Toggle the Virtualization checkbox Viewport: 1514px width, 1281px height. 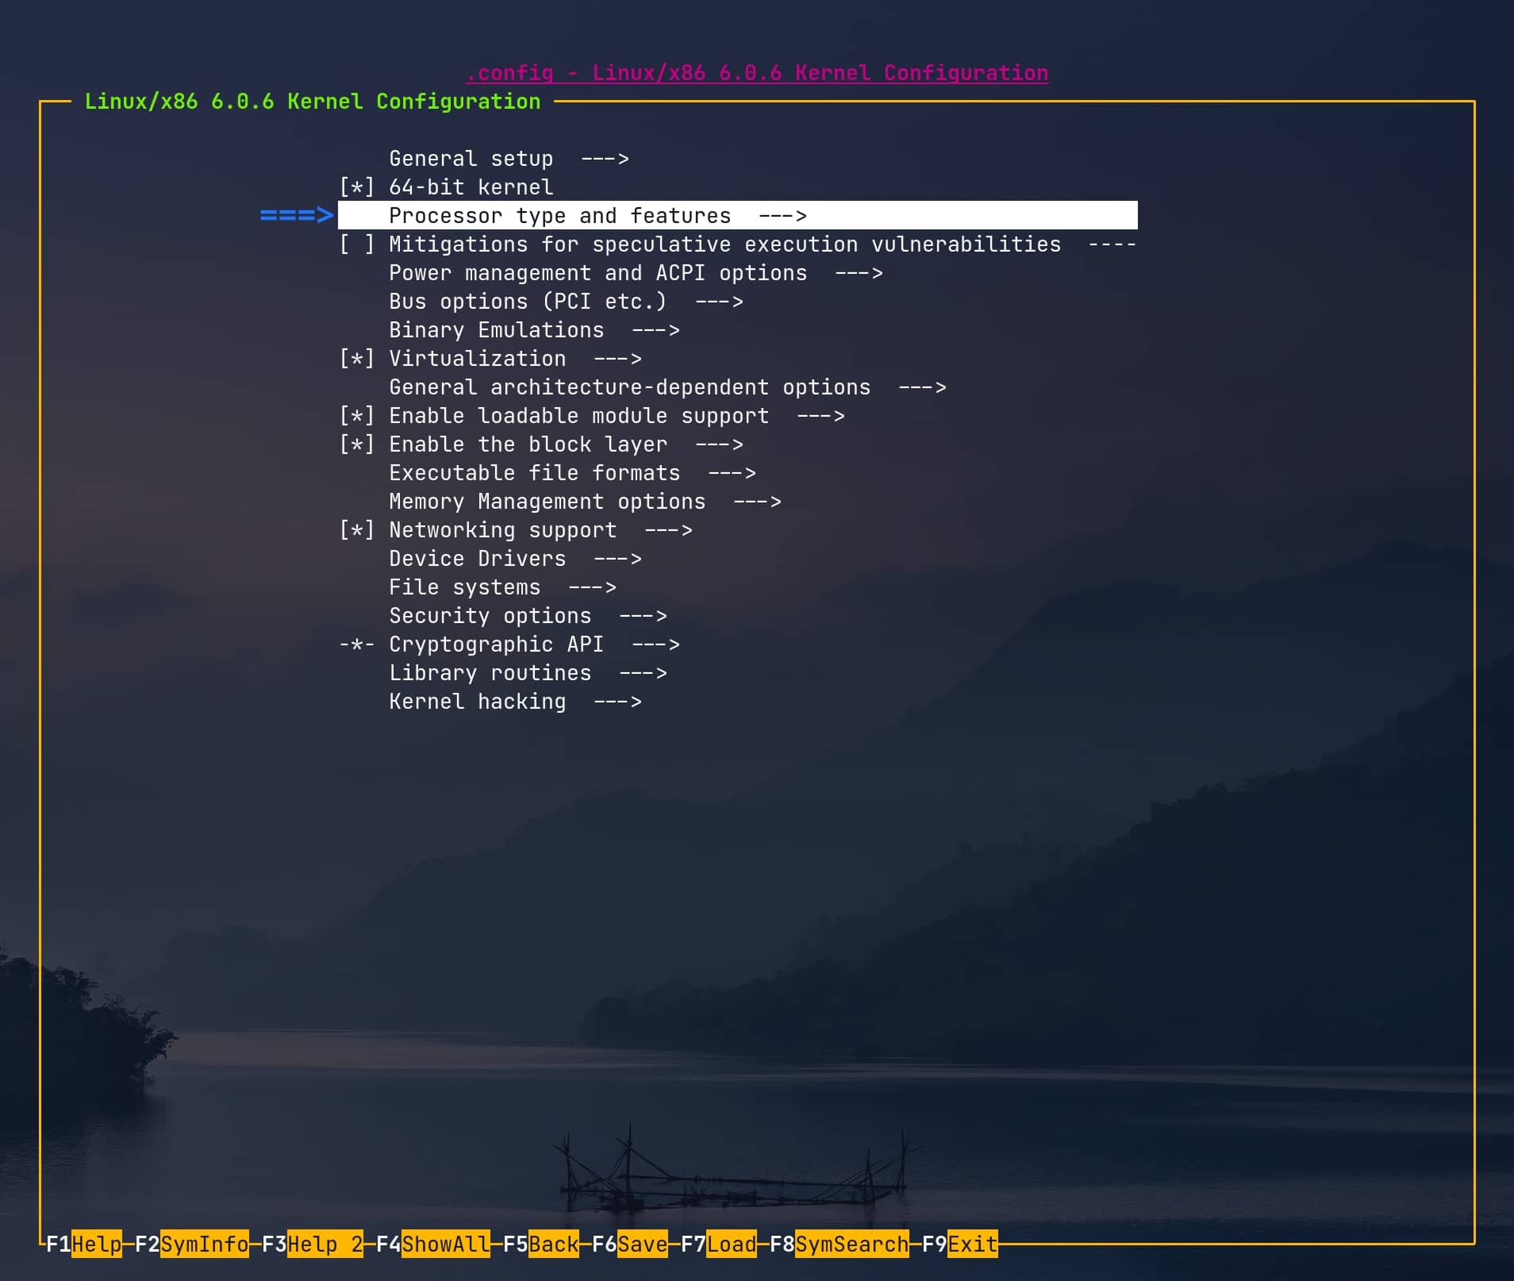point(356,359)
